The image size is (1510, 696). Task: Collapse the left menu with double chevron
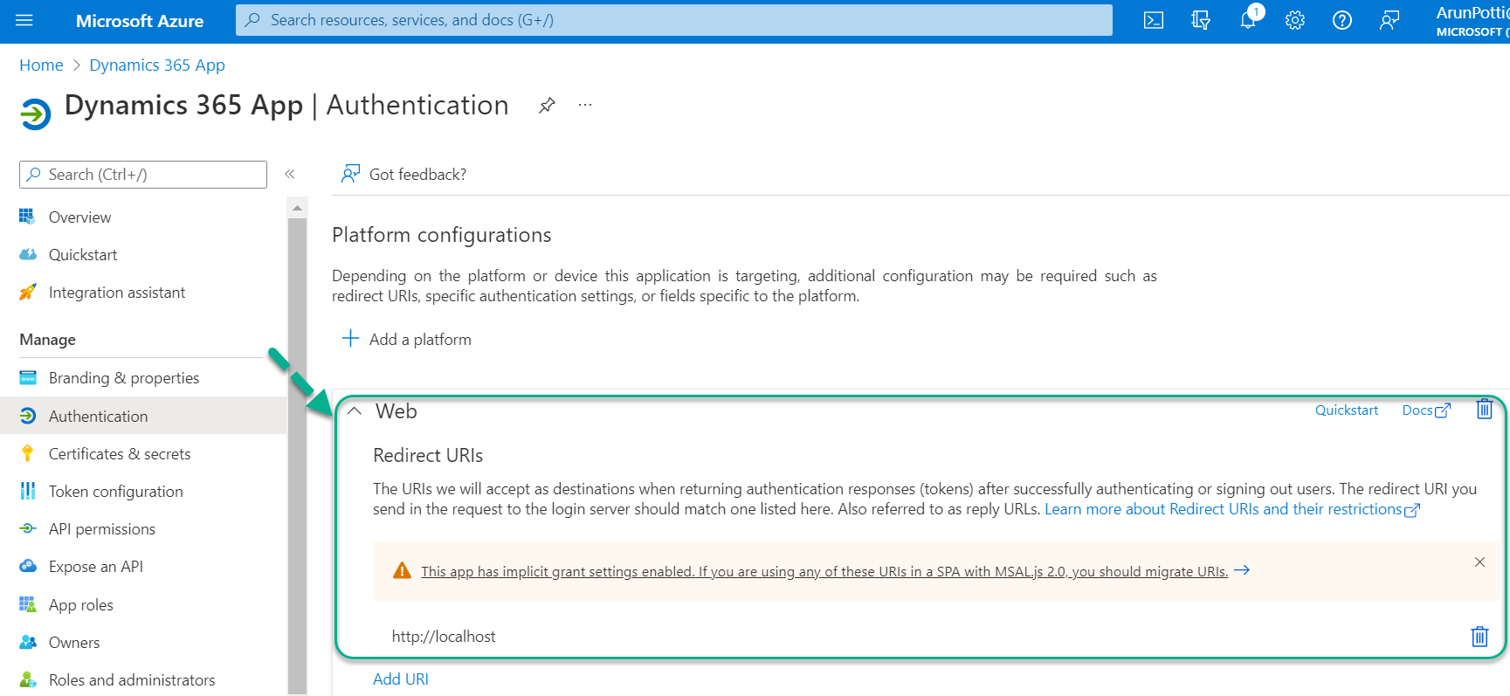tap(290, 174)
